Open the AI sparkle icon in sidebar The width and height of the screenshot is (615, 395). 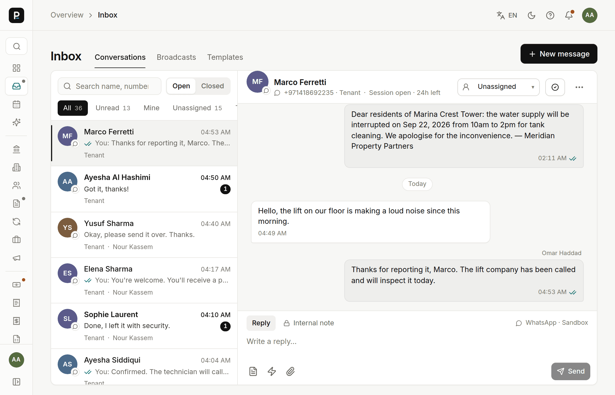16,122
